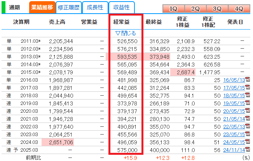Select the 4Q quarter button
253x161 pixels.
pos(239,9)
